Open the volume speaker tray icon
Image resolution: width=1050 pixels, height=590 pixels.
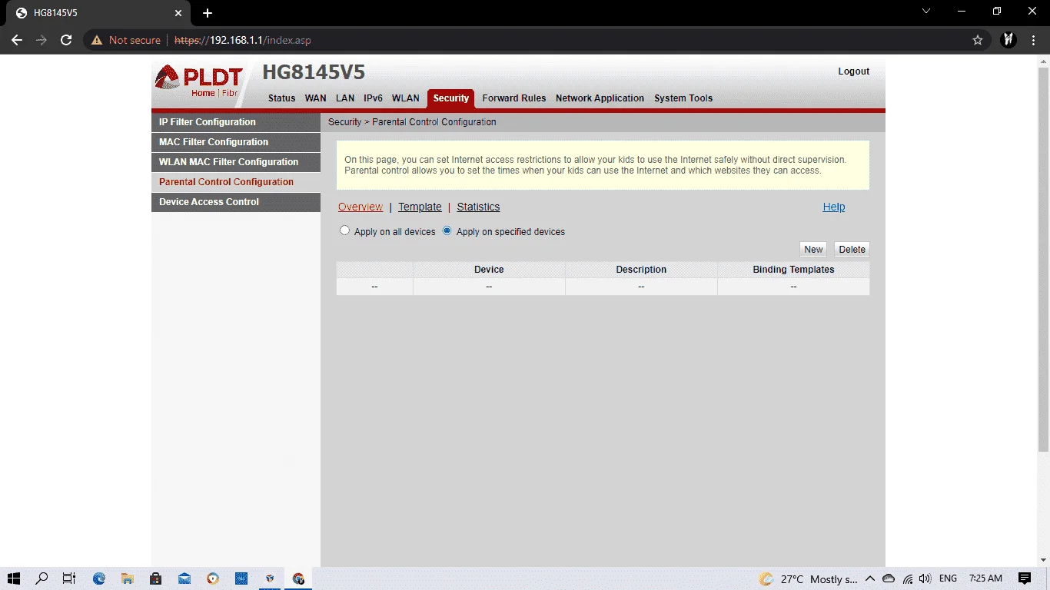pyautogui.click(x=925, y=578)
